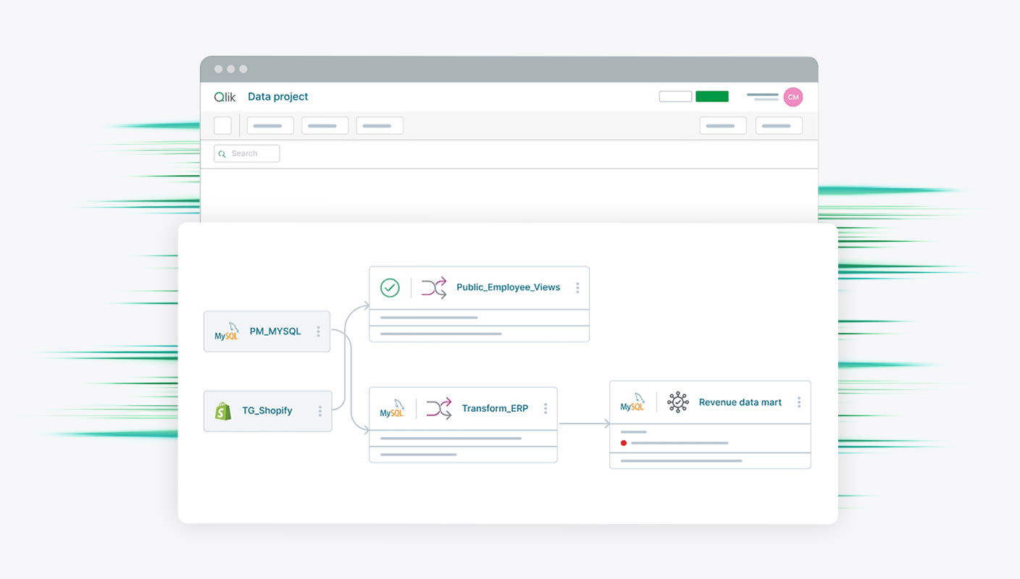
Task: Select the Transform_ERP node card
Action: coord(463,423)
